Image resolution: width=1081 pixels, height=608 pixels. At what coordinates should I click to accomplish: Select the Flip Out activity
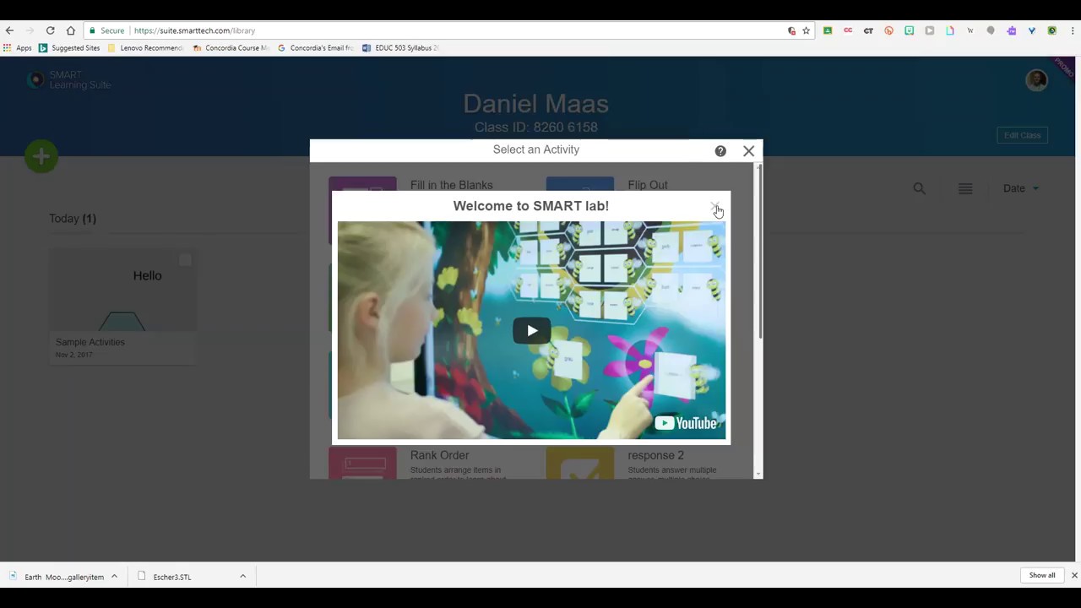[648, 185]
